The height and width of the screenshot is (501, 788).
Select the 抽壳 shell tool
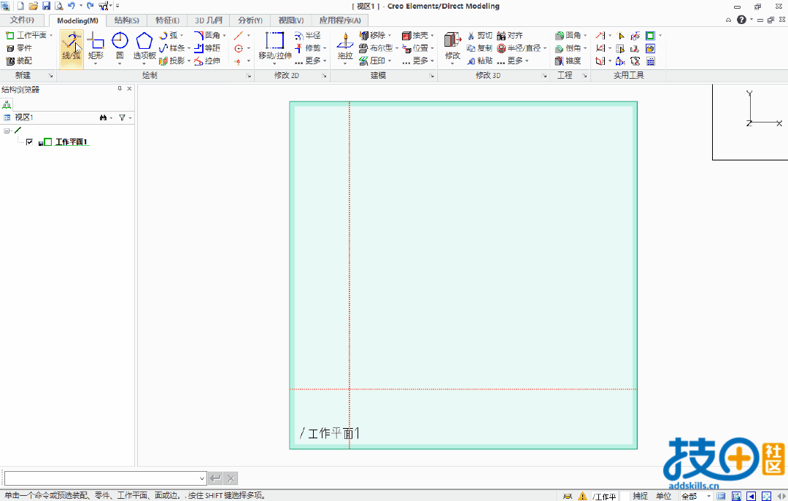pos(415,35)
